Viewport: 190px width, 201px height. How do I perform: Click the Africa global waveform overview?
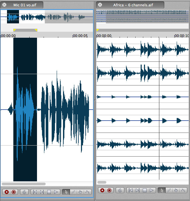tap(143, 17)
